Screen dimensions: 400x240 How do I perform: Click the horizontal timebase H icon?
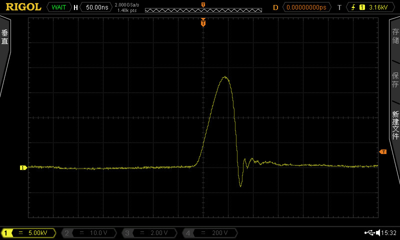click(x=75, y=7)
